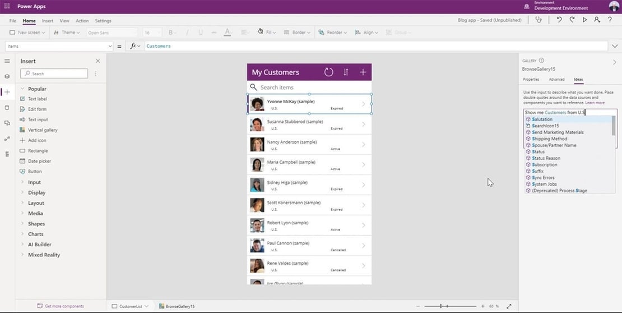Open the Items property selector dropdown
622x313 pixels.
tap(59, 47)
